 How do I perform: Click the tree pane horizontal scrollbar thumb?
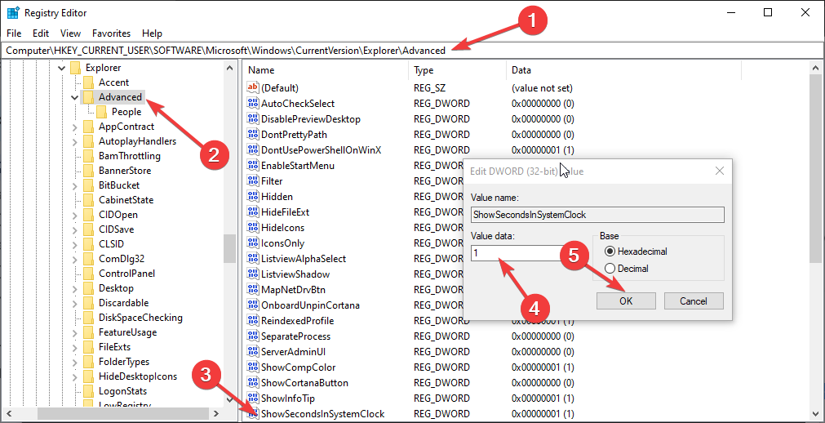124,413
